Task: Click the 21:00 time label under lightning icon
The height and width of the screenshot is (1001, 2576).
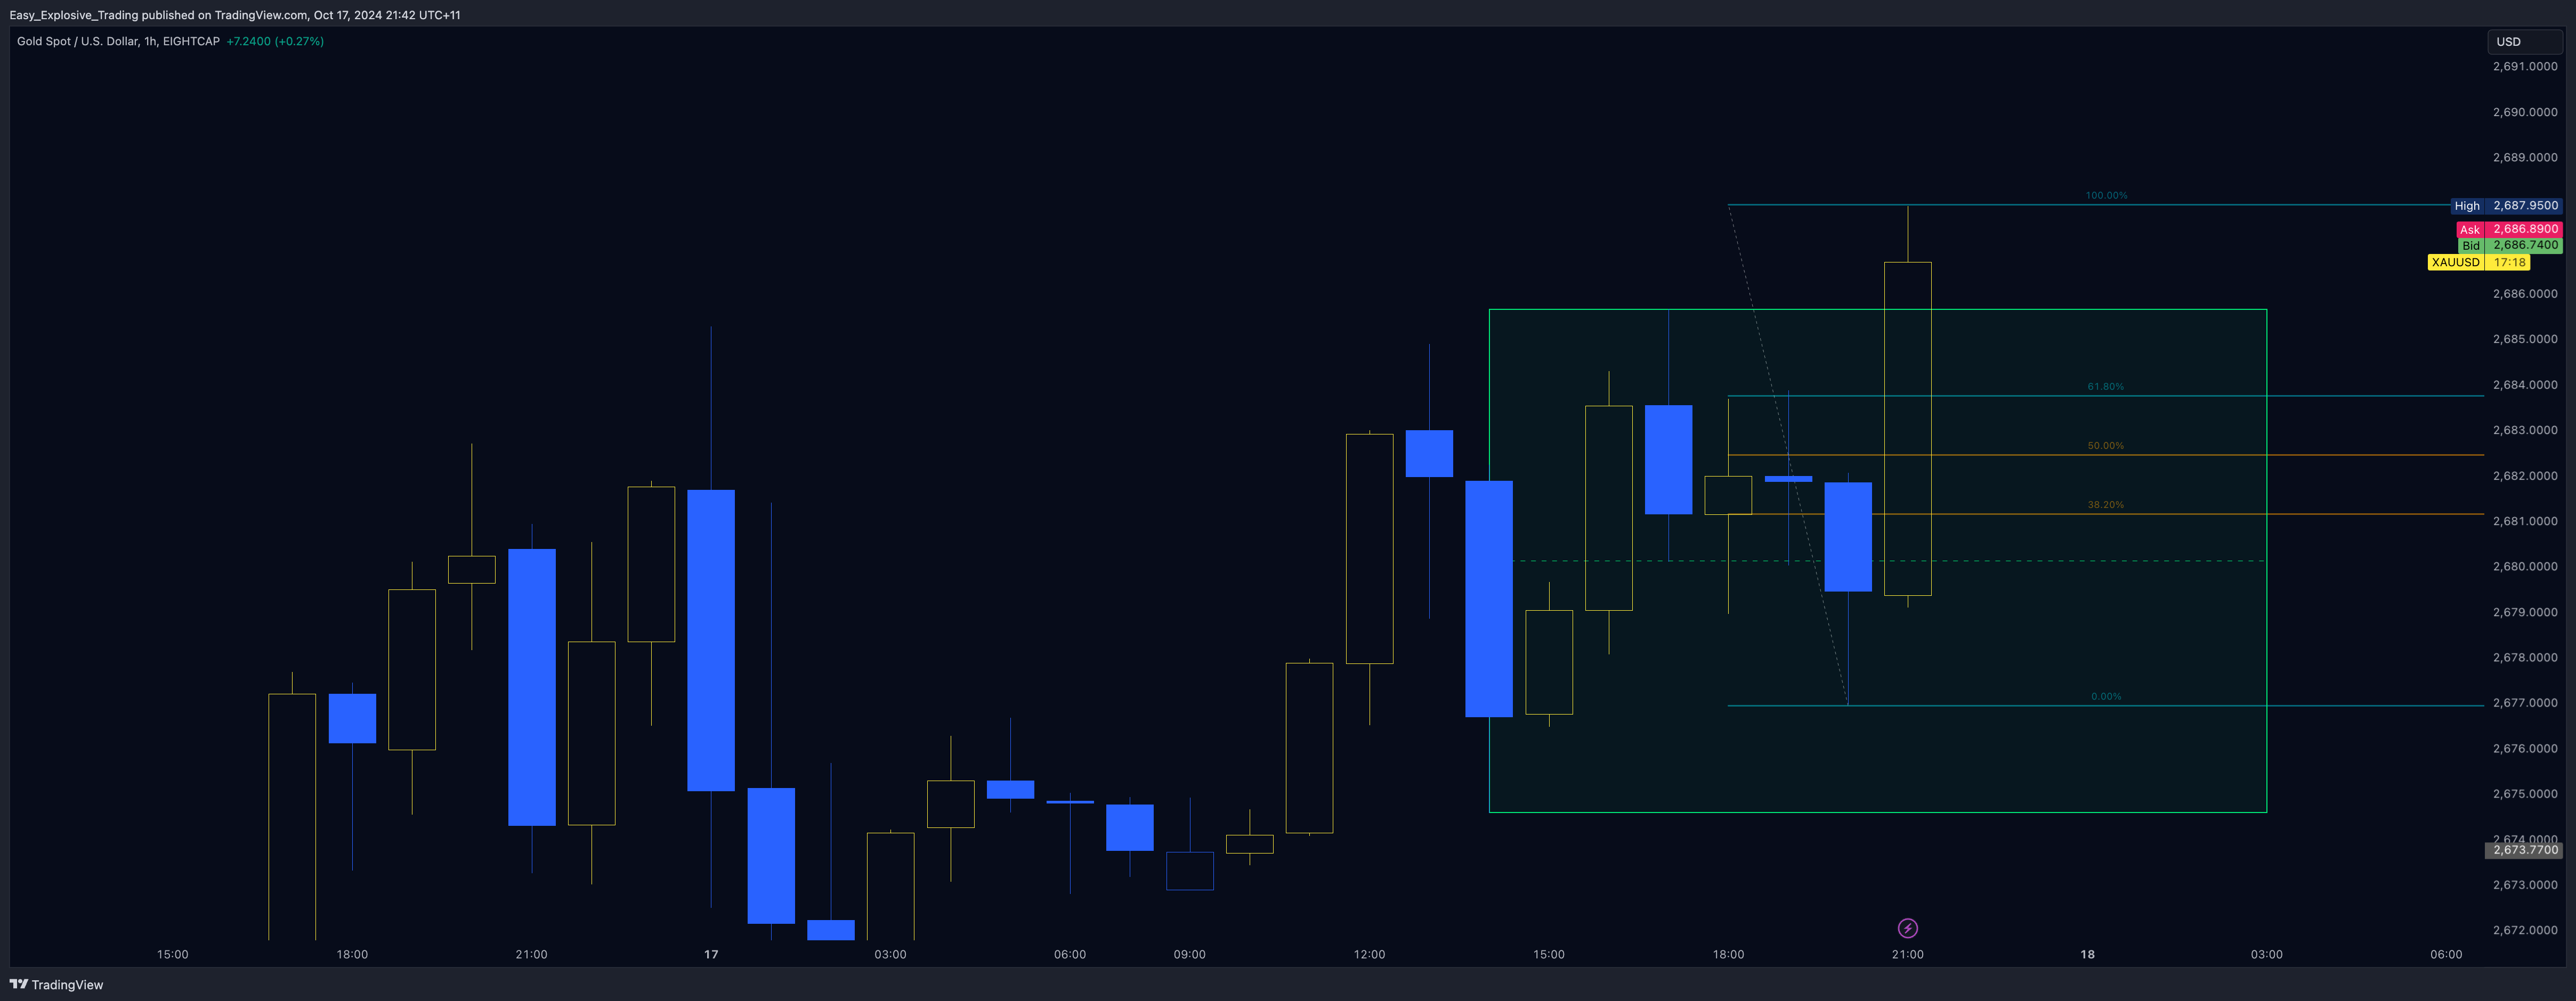Action: 1907,954
